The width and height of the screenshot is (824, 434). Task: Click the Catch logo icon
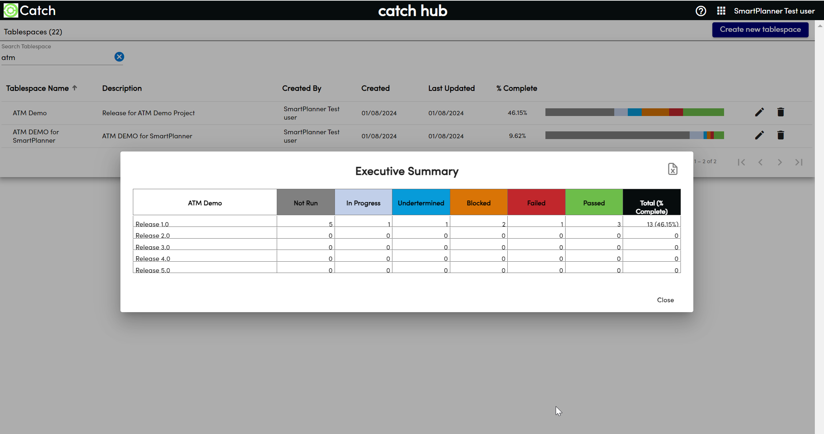[11, 10]
